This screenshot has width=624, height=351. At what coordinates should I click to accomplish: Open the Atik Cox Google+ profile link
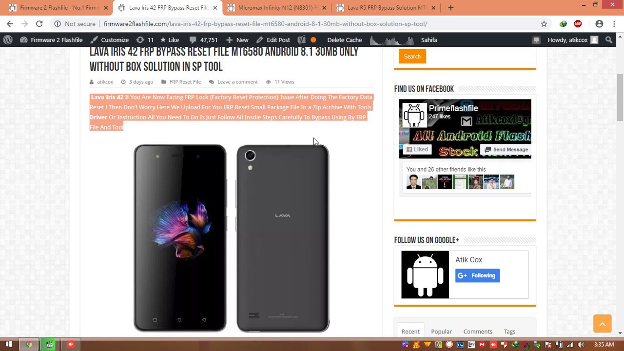point(468,260)
